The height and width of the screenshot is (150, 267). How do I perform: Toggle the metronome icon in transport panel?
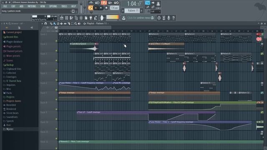tap(91, 3)
